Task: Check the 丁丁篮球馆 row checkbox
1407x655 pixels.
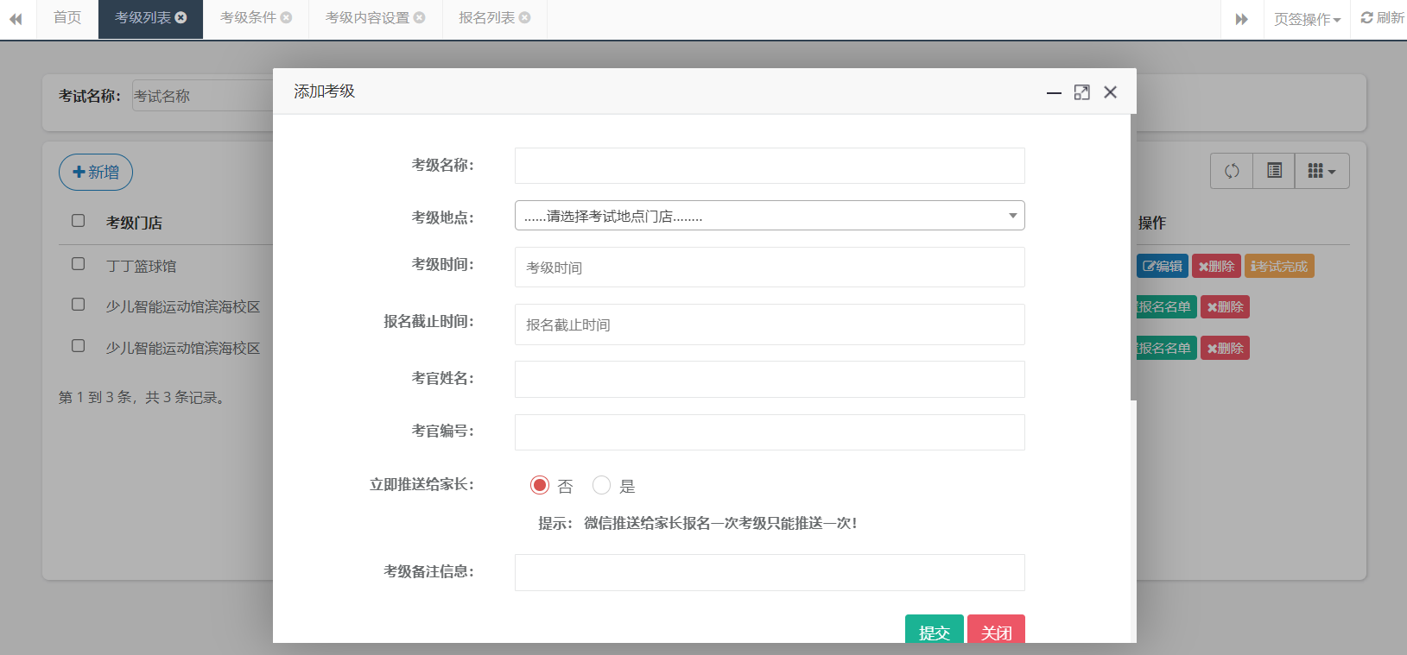Action: [79, 264]
